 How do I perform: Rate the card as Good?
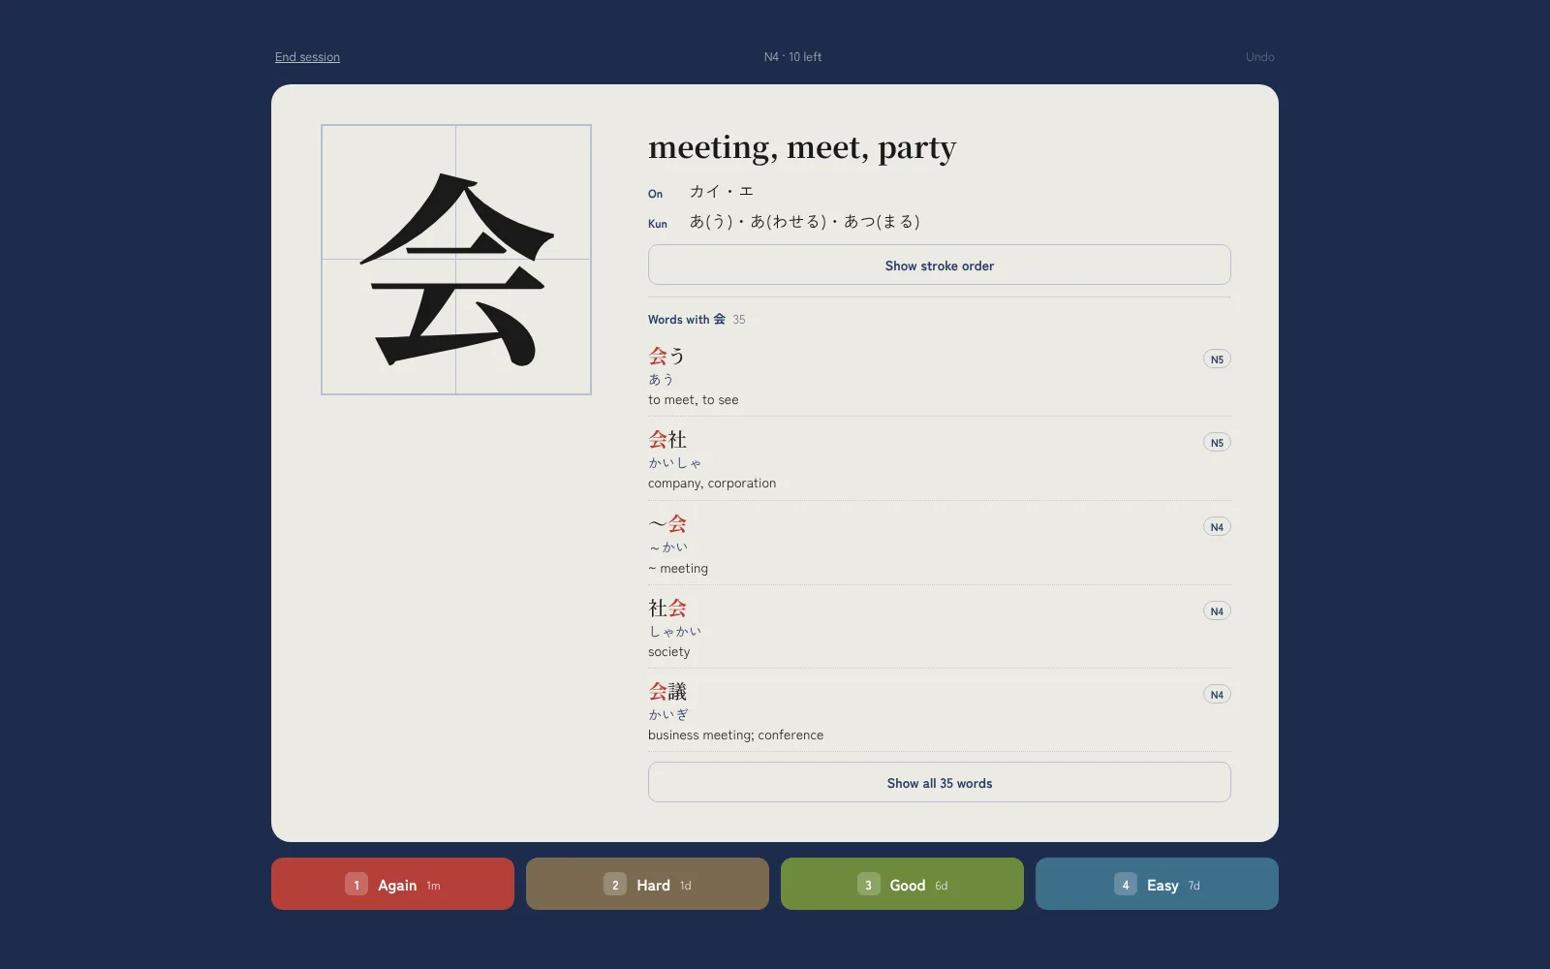point(902,884)
